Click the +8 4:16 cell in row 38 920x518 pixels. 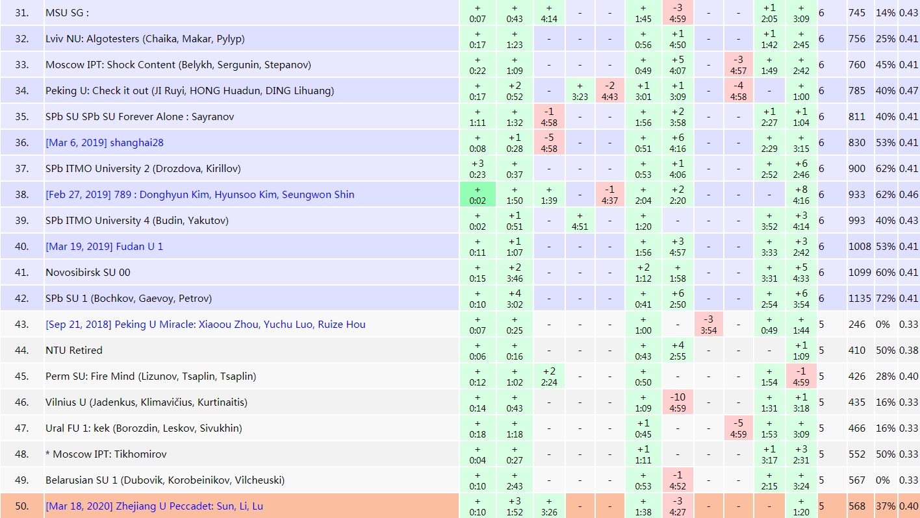800,195
